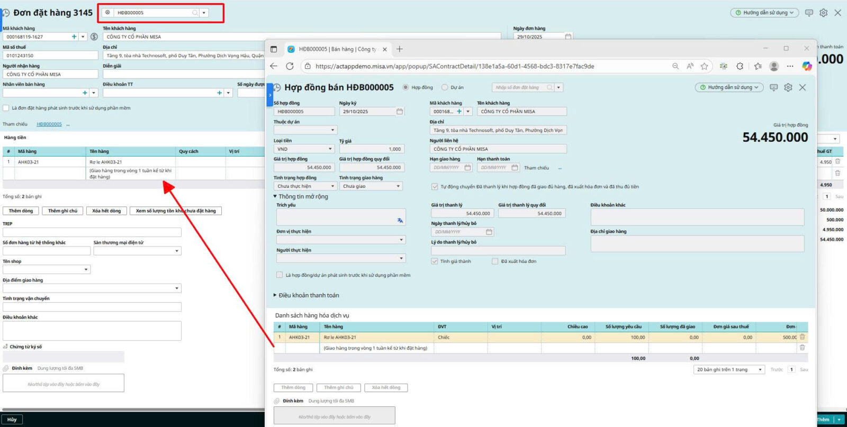Click the browser refresh icon
The height and width of the screenshot is (427, 847).
(x=290, y=66)
